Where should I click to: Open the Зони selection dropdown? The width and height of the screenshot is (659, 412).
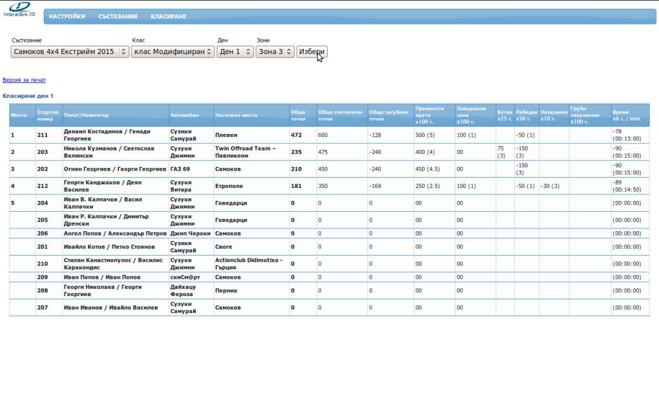click(275, 51)
